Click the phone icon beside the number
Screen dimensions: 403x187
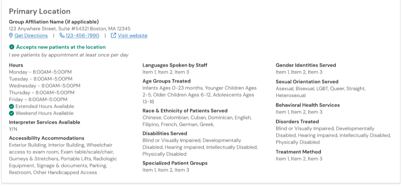point(62,36)
